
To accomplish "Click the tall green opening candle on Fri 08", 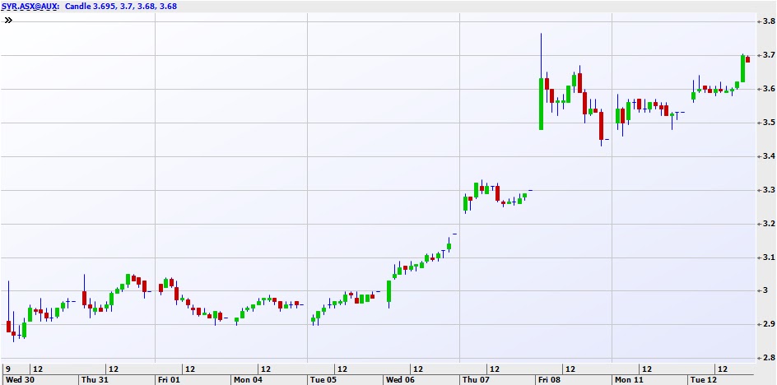I will (x=541, y=104).
